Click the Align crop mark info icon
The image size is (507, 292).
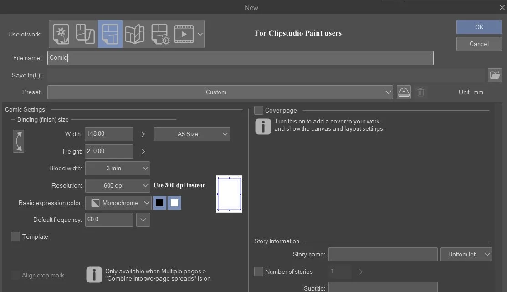(94, 275)
